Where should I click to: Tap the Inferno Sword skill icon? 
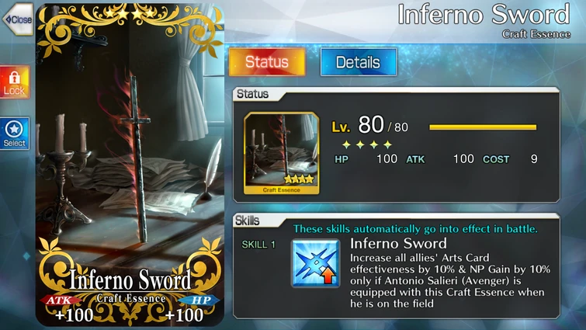(315, 263)
